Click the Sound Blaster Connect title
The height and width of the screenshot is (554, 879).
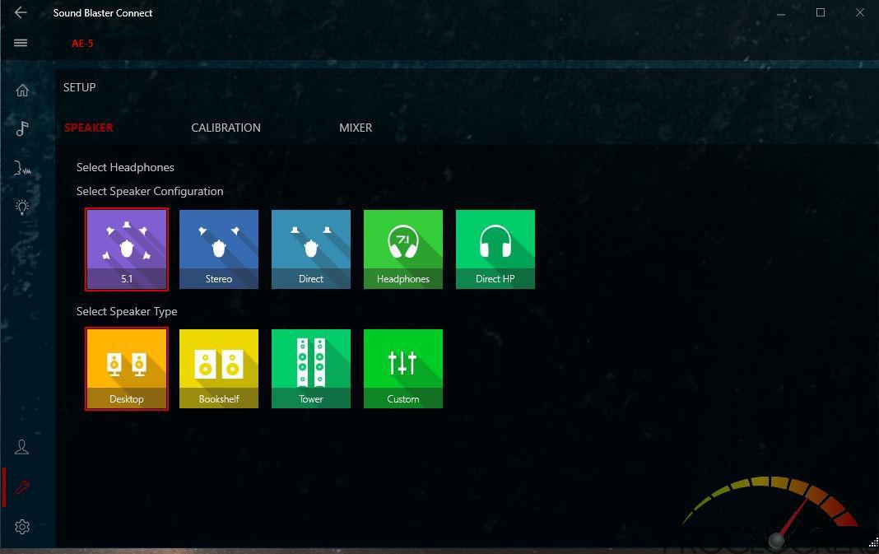point(103,13)
